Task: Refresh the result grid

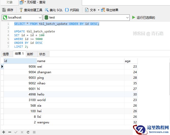Action: (28, 132)
